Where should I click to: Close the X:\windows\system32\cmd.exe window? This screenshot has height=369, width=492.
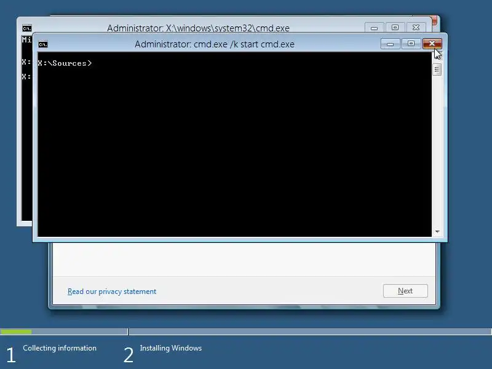[x=416, y=28]
